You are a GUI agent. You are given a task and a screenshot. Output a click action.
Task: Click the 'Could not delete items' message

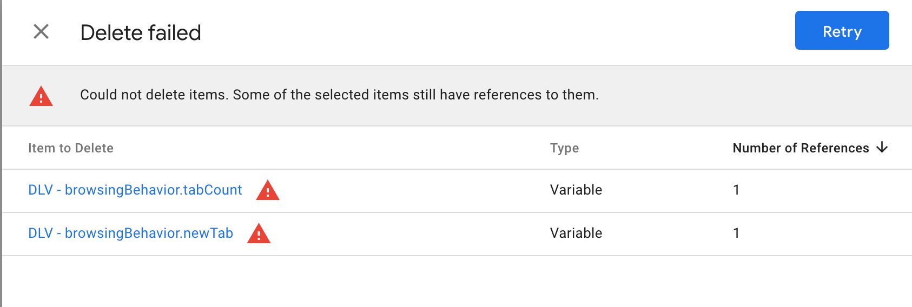coord(339,95)
